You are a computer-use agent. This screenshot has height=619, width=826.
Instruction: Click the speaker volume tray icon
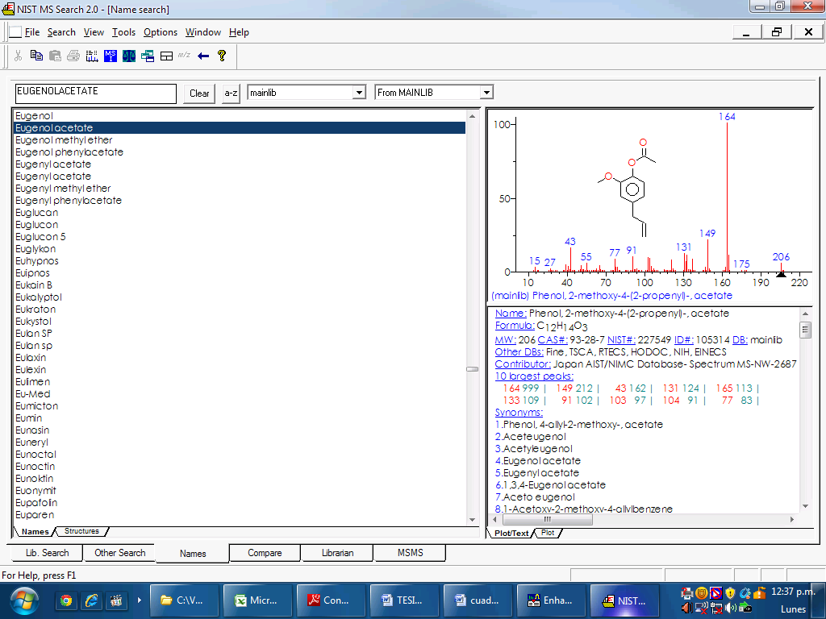[730, 609]
